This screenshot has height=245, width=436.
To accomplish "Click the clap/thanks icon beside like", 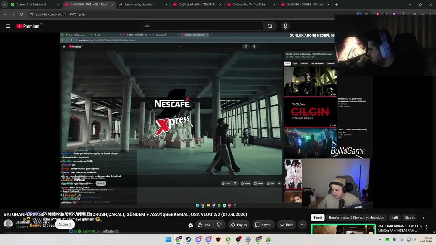I will 191,225.
